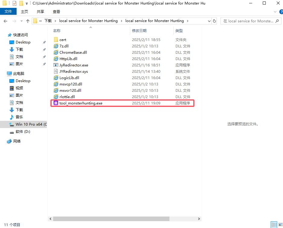
Task: Open the quick access toolbar customize dropdown
Action: (x=27, y=3)
